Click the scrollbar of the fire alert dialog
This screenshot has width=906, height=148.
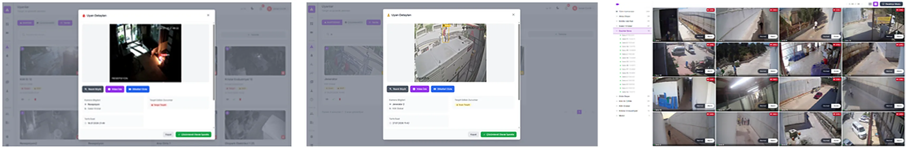click(x=214, y=61)
